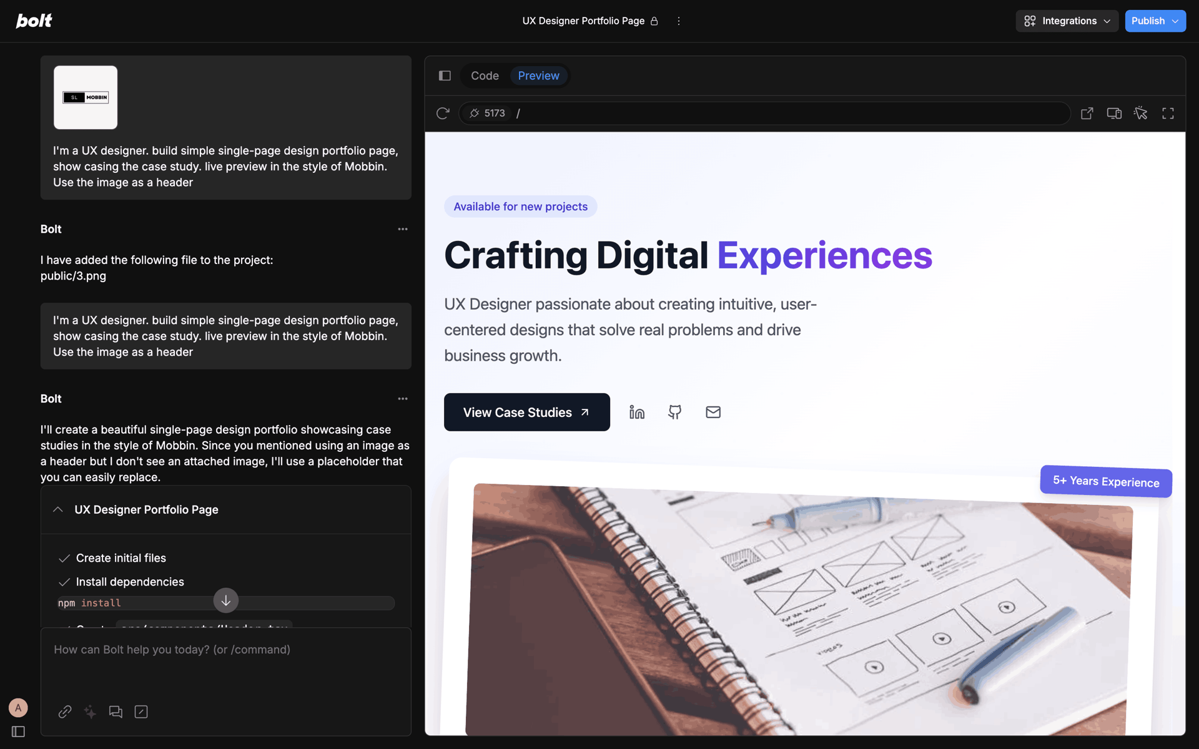
Task: Open the Integrations dropdown
Action: click(1067, 21)
